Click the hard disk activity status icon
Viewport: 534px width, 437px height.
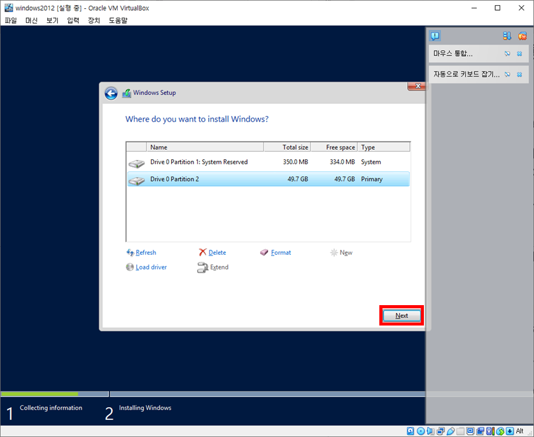point(411,431)
